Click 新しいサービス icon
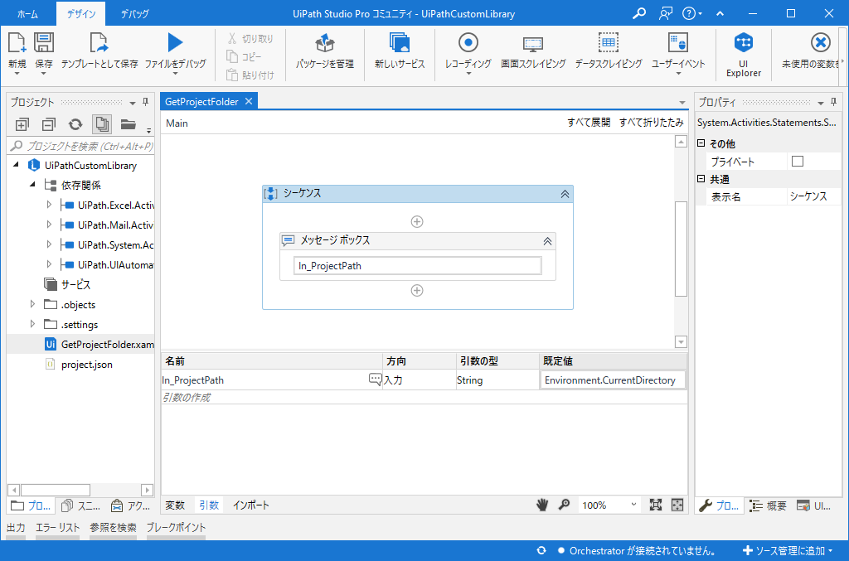Screen dimensions: 849x561 pos(400,43)
